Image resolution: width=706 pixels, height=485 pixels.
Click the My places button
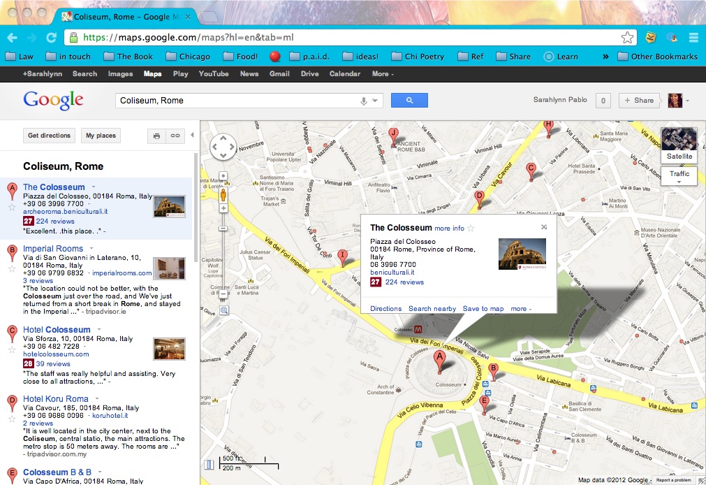coord(101,136)
